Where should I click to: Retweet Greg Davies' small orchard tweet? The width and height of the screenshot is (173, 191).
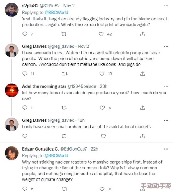click(64, 136)
